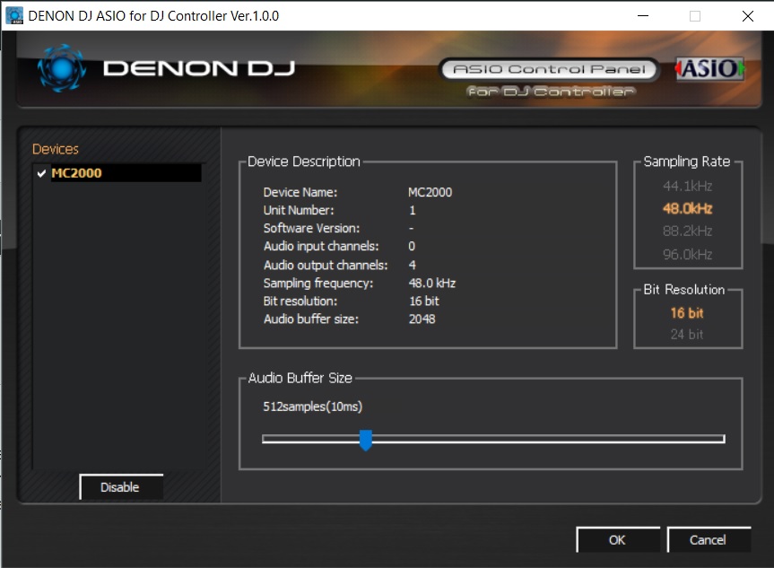Select 48.0kHz sampling rate

687,208
